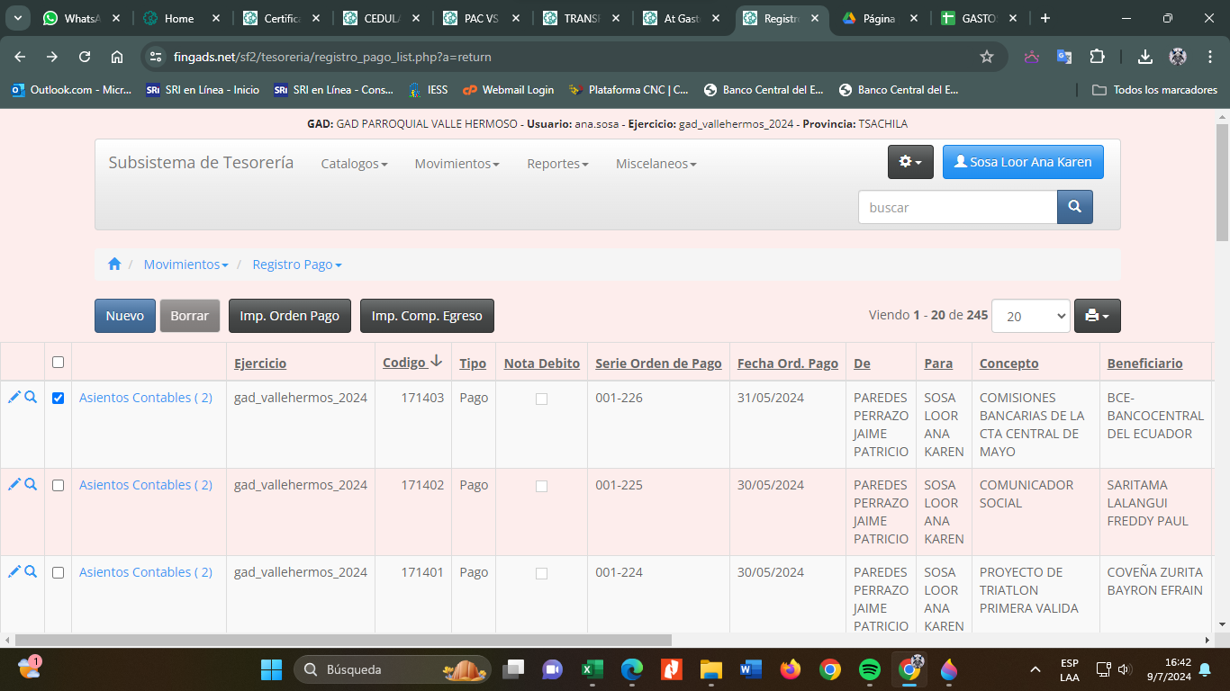
Task: Click the buscar search input field
Action: 956,207
